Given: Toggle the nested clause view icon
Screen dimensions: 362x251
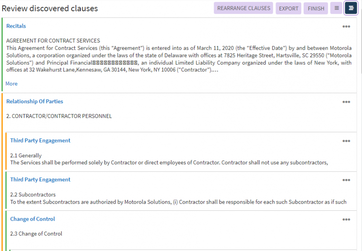Looking at the screenshot, I should (x=351, y=8).
